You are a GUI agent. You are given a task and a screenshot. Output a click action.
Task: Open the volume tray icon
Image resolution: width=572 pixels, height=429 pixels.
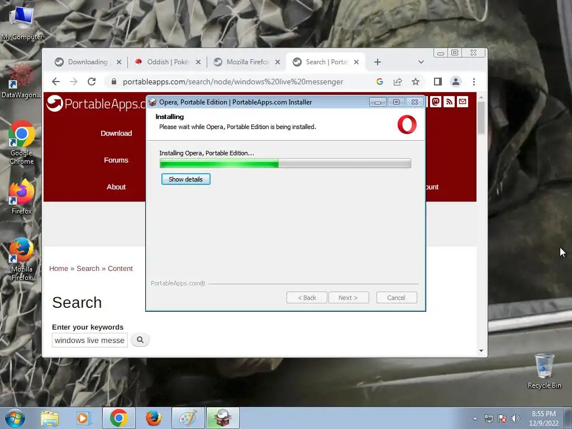[x=515, y=418]
